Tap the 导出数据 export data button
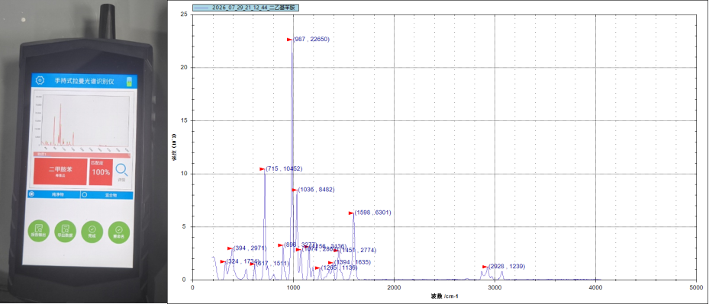Image resolution: width=709 pixels, height=304 pixels. coord(66,232)
